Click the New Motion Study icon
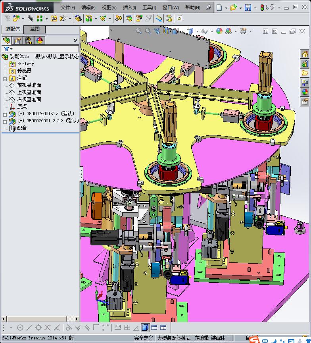Image resolution: width=311 pixels, height=343 pixels. pyautogui.click(x=119, y=18)
